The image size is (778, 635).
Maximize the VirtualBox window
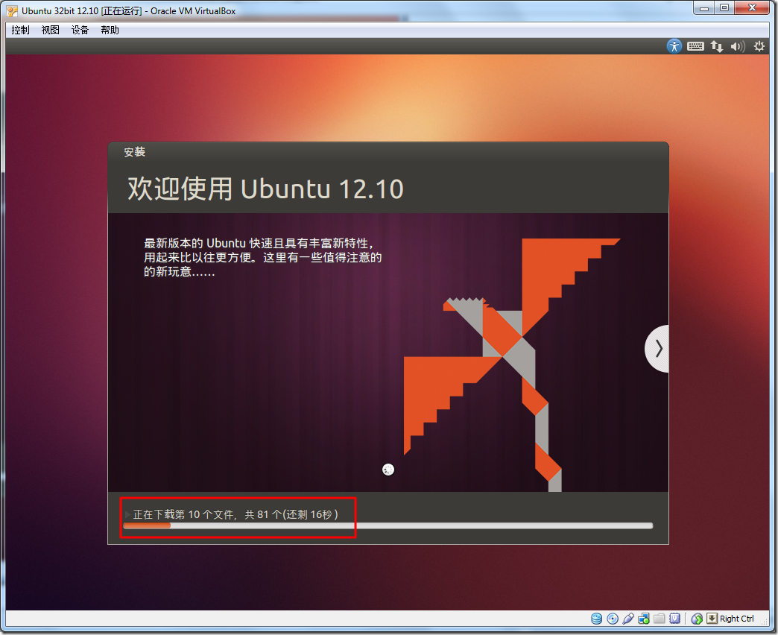(x=724, y=8)
